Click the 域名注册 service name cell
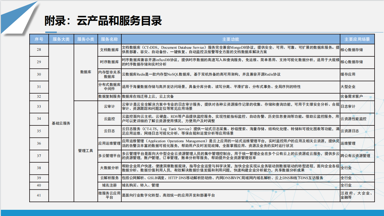This screenshot has width=384, height=216. tap(109, 185)
